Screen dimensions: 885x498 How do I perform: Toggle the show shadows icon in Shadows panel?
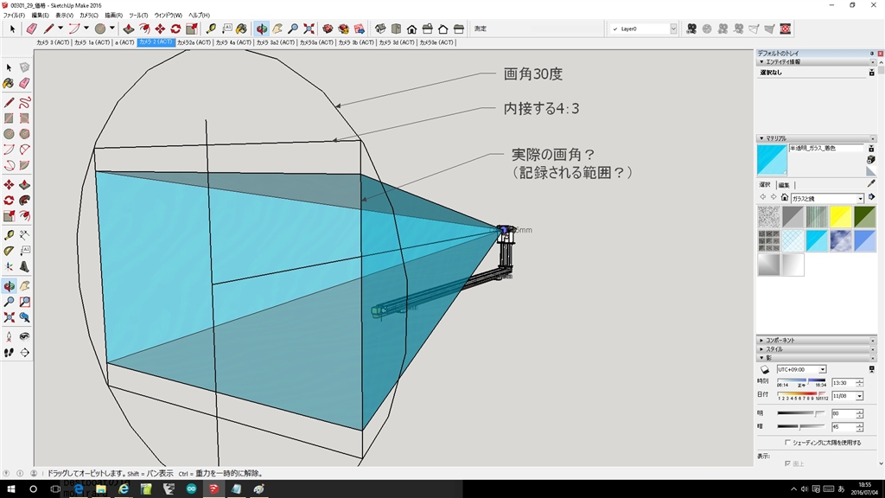tap(765, 370)
